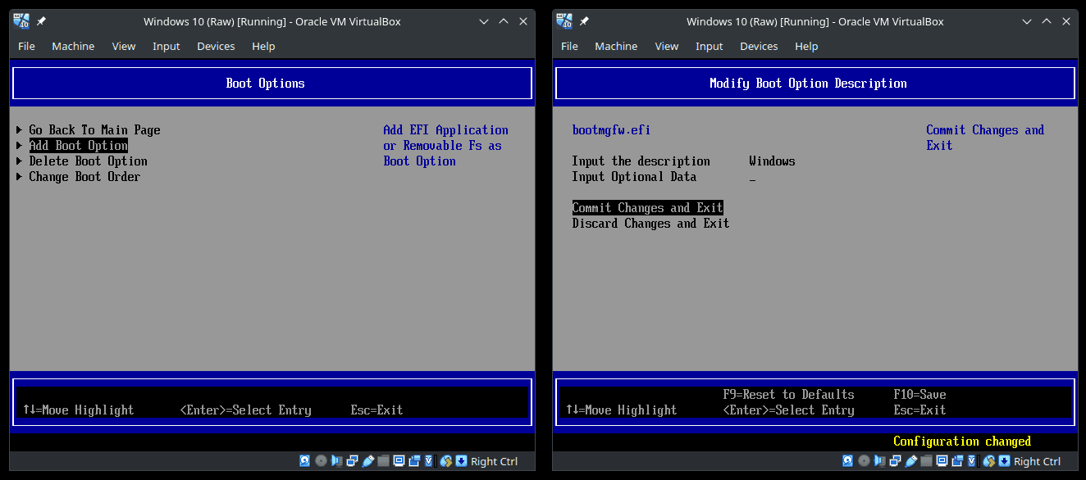Click keyboard capture arrow icon in left VM
The height and width of the screenshot is (480, 1086).
461,461
